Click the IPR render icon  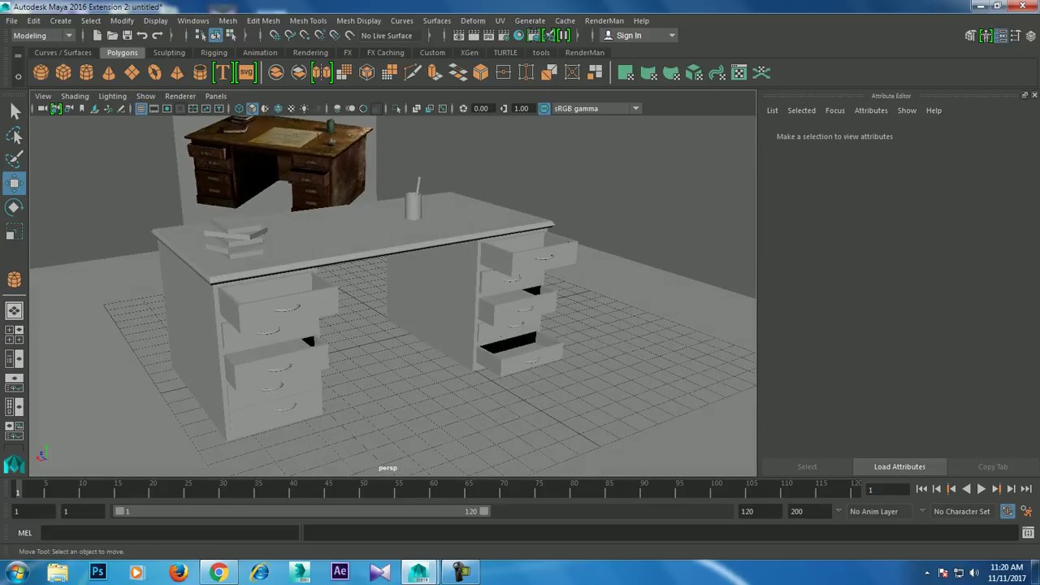[x=488, y=36]
